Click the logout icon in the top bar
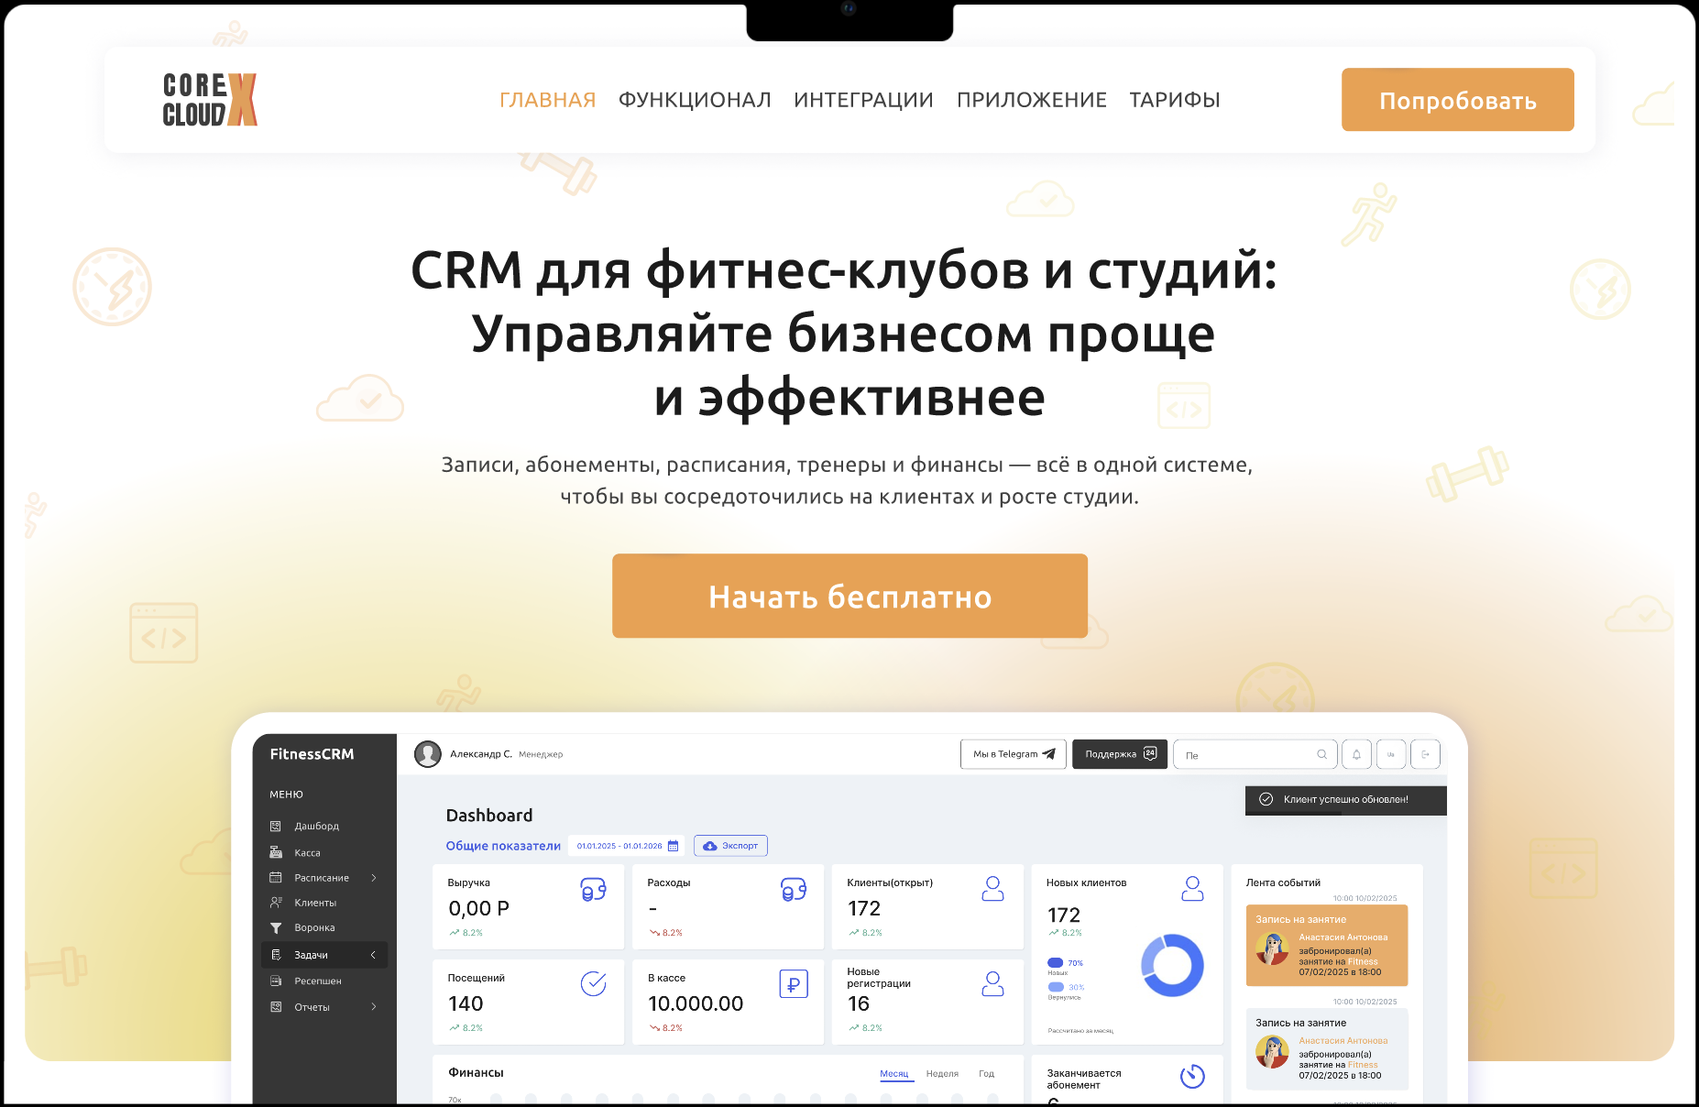The height and width of the screenshot is (1107, 1699). coord(1426,754)
